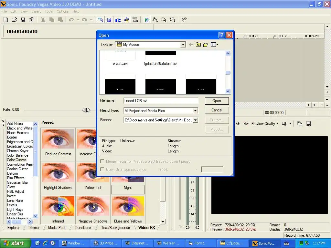
Task: Expand the Files of type dropdown
Action: [195, 110]
